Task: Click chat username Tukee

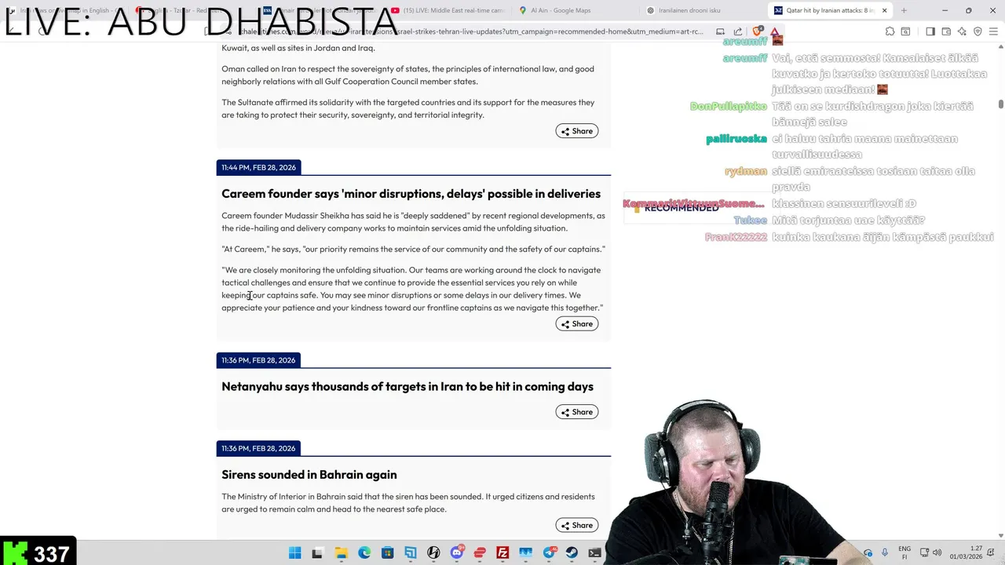Action: (751, 221)
